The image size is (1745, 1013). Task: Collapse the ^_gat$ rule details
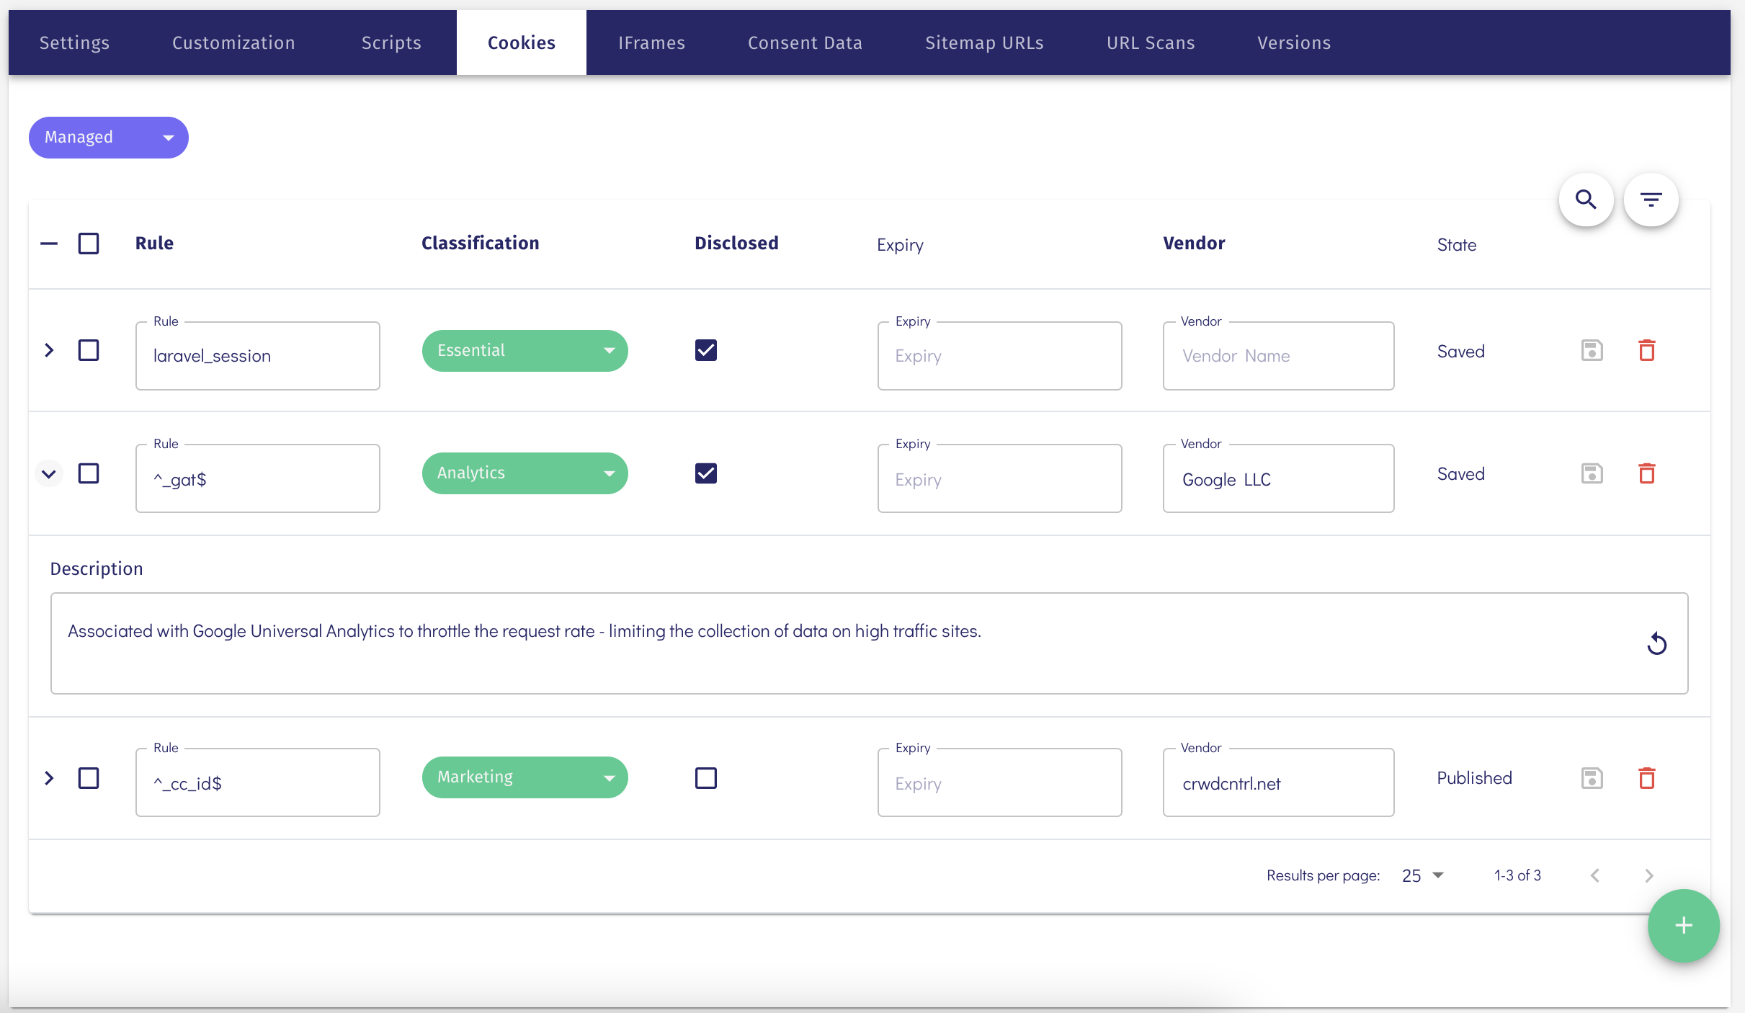pos(49,473)
